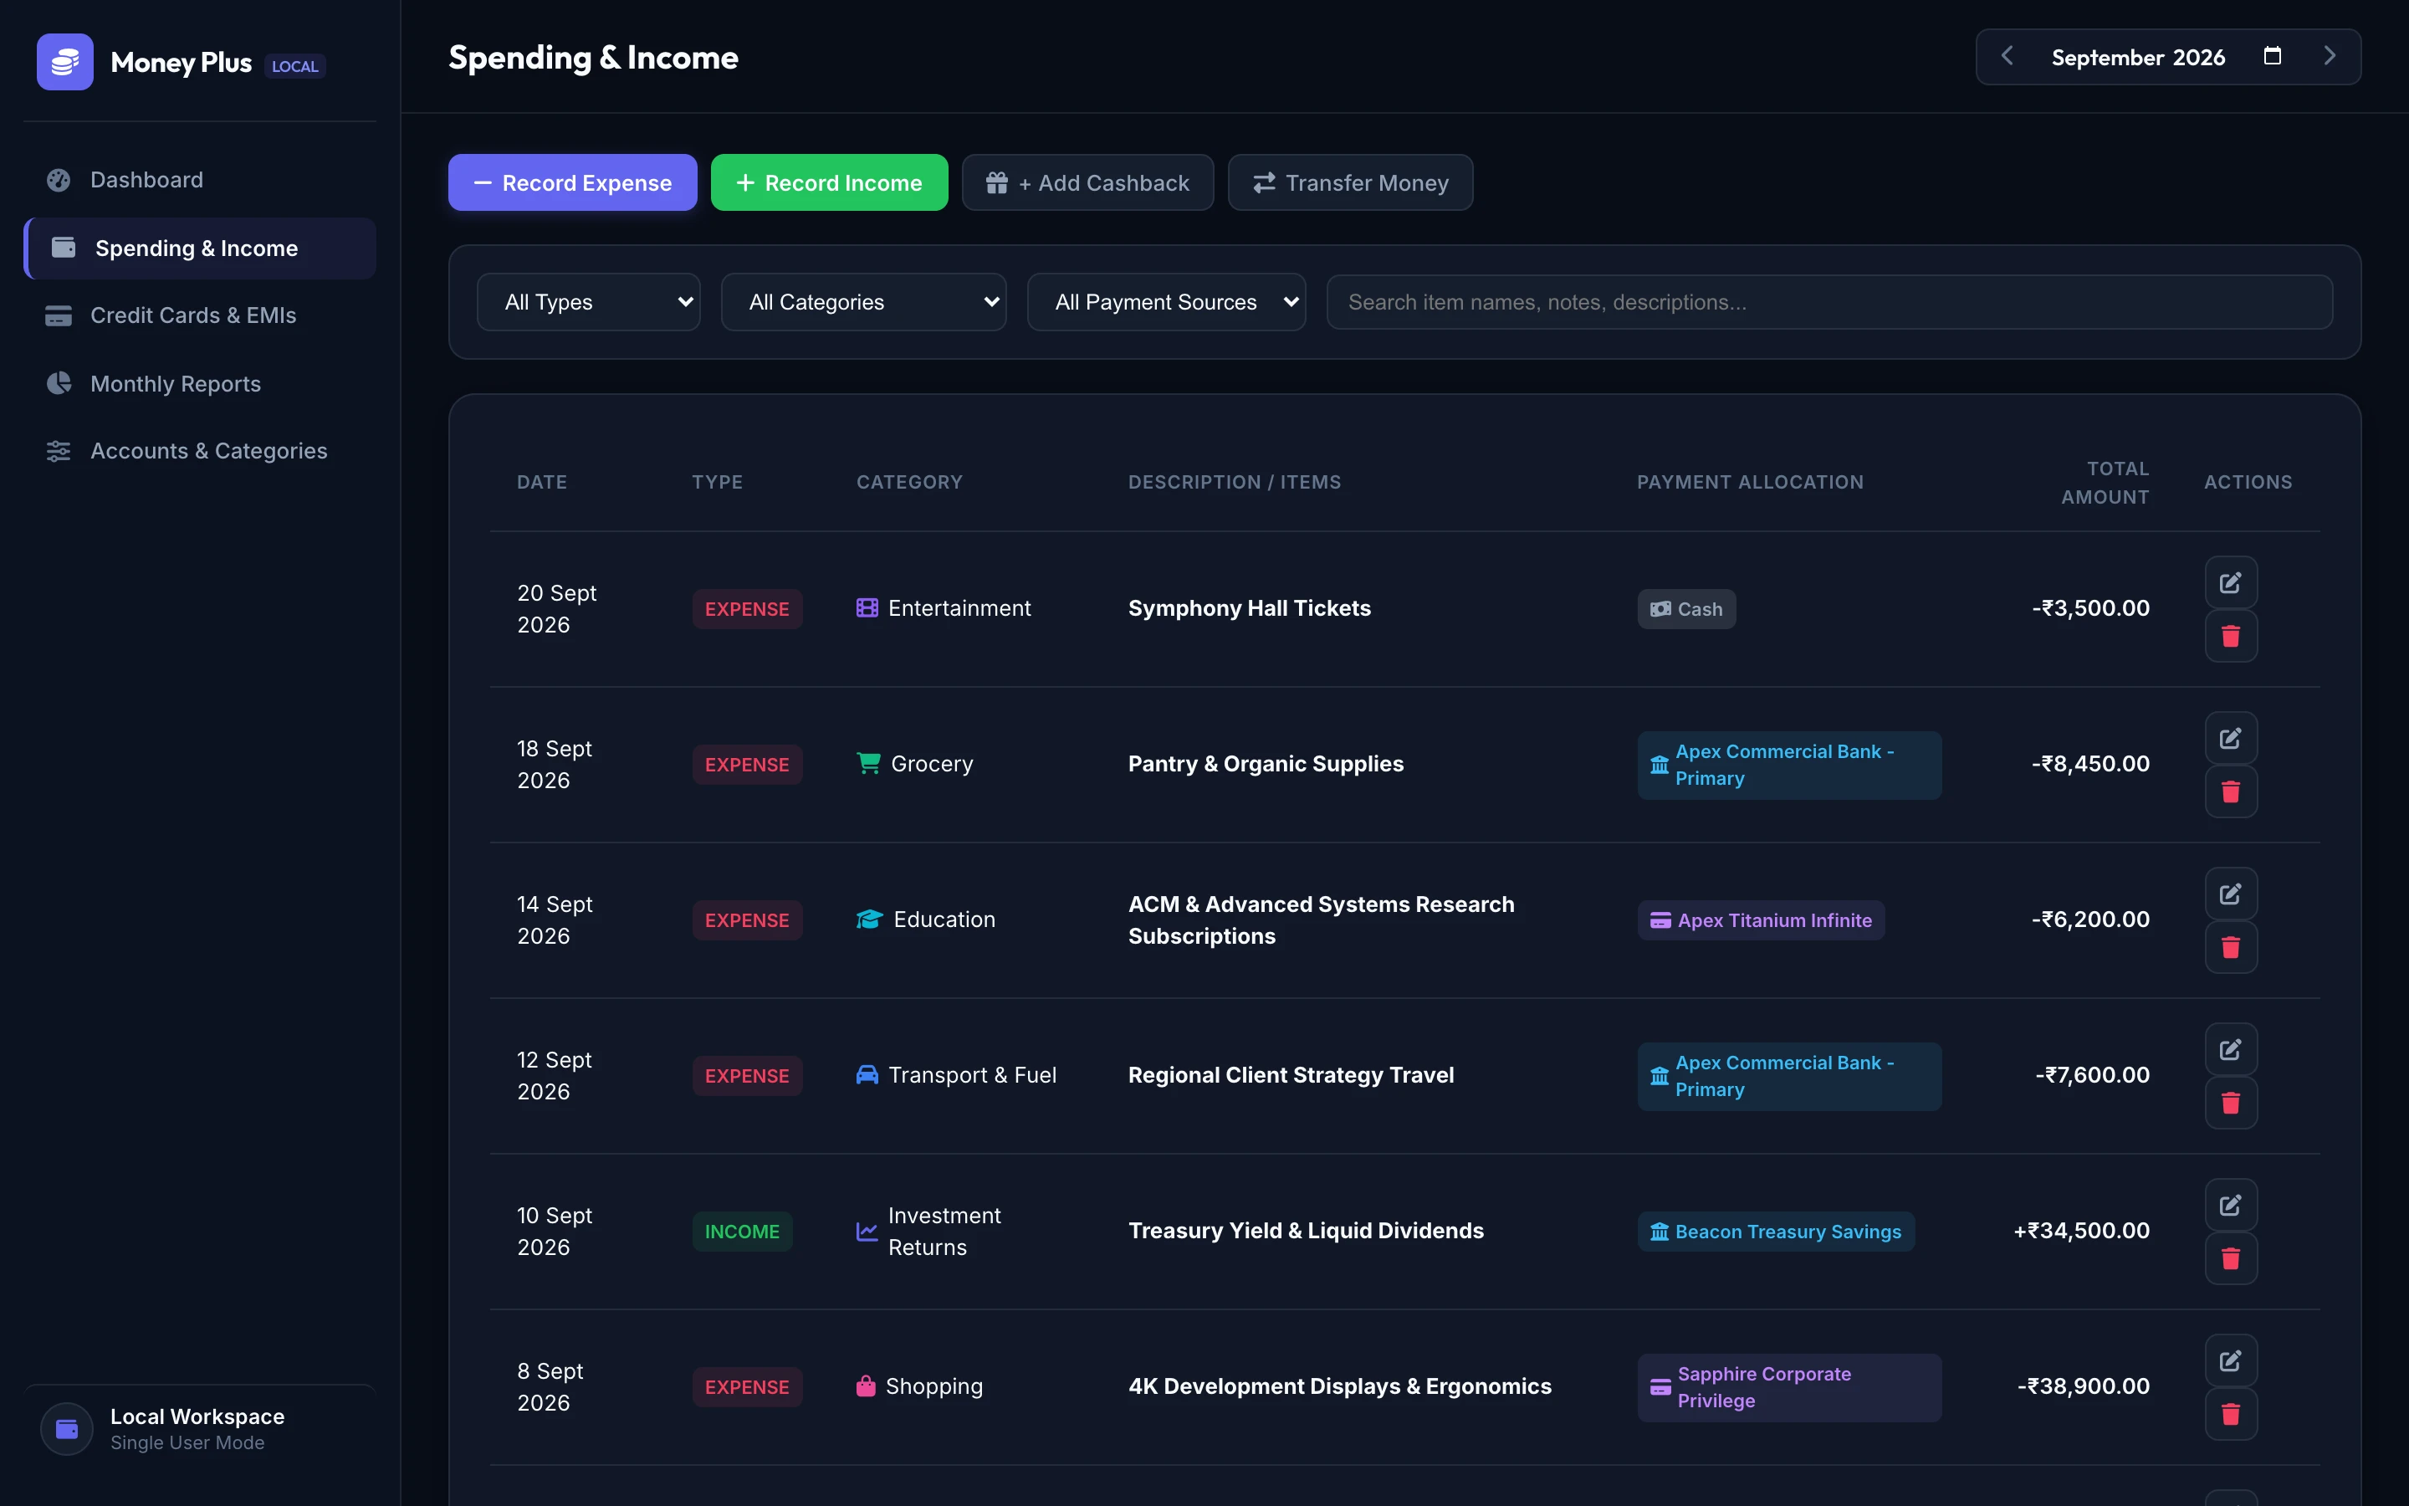Delete the Symphony Hall Tickets entry
Viewport: 2409px width, 1506px height.
(x=2230, y=637)
